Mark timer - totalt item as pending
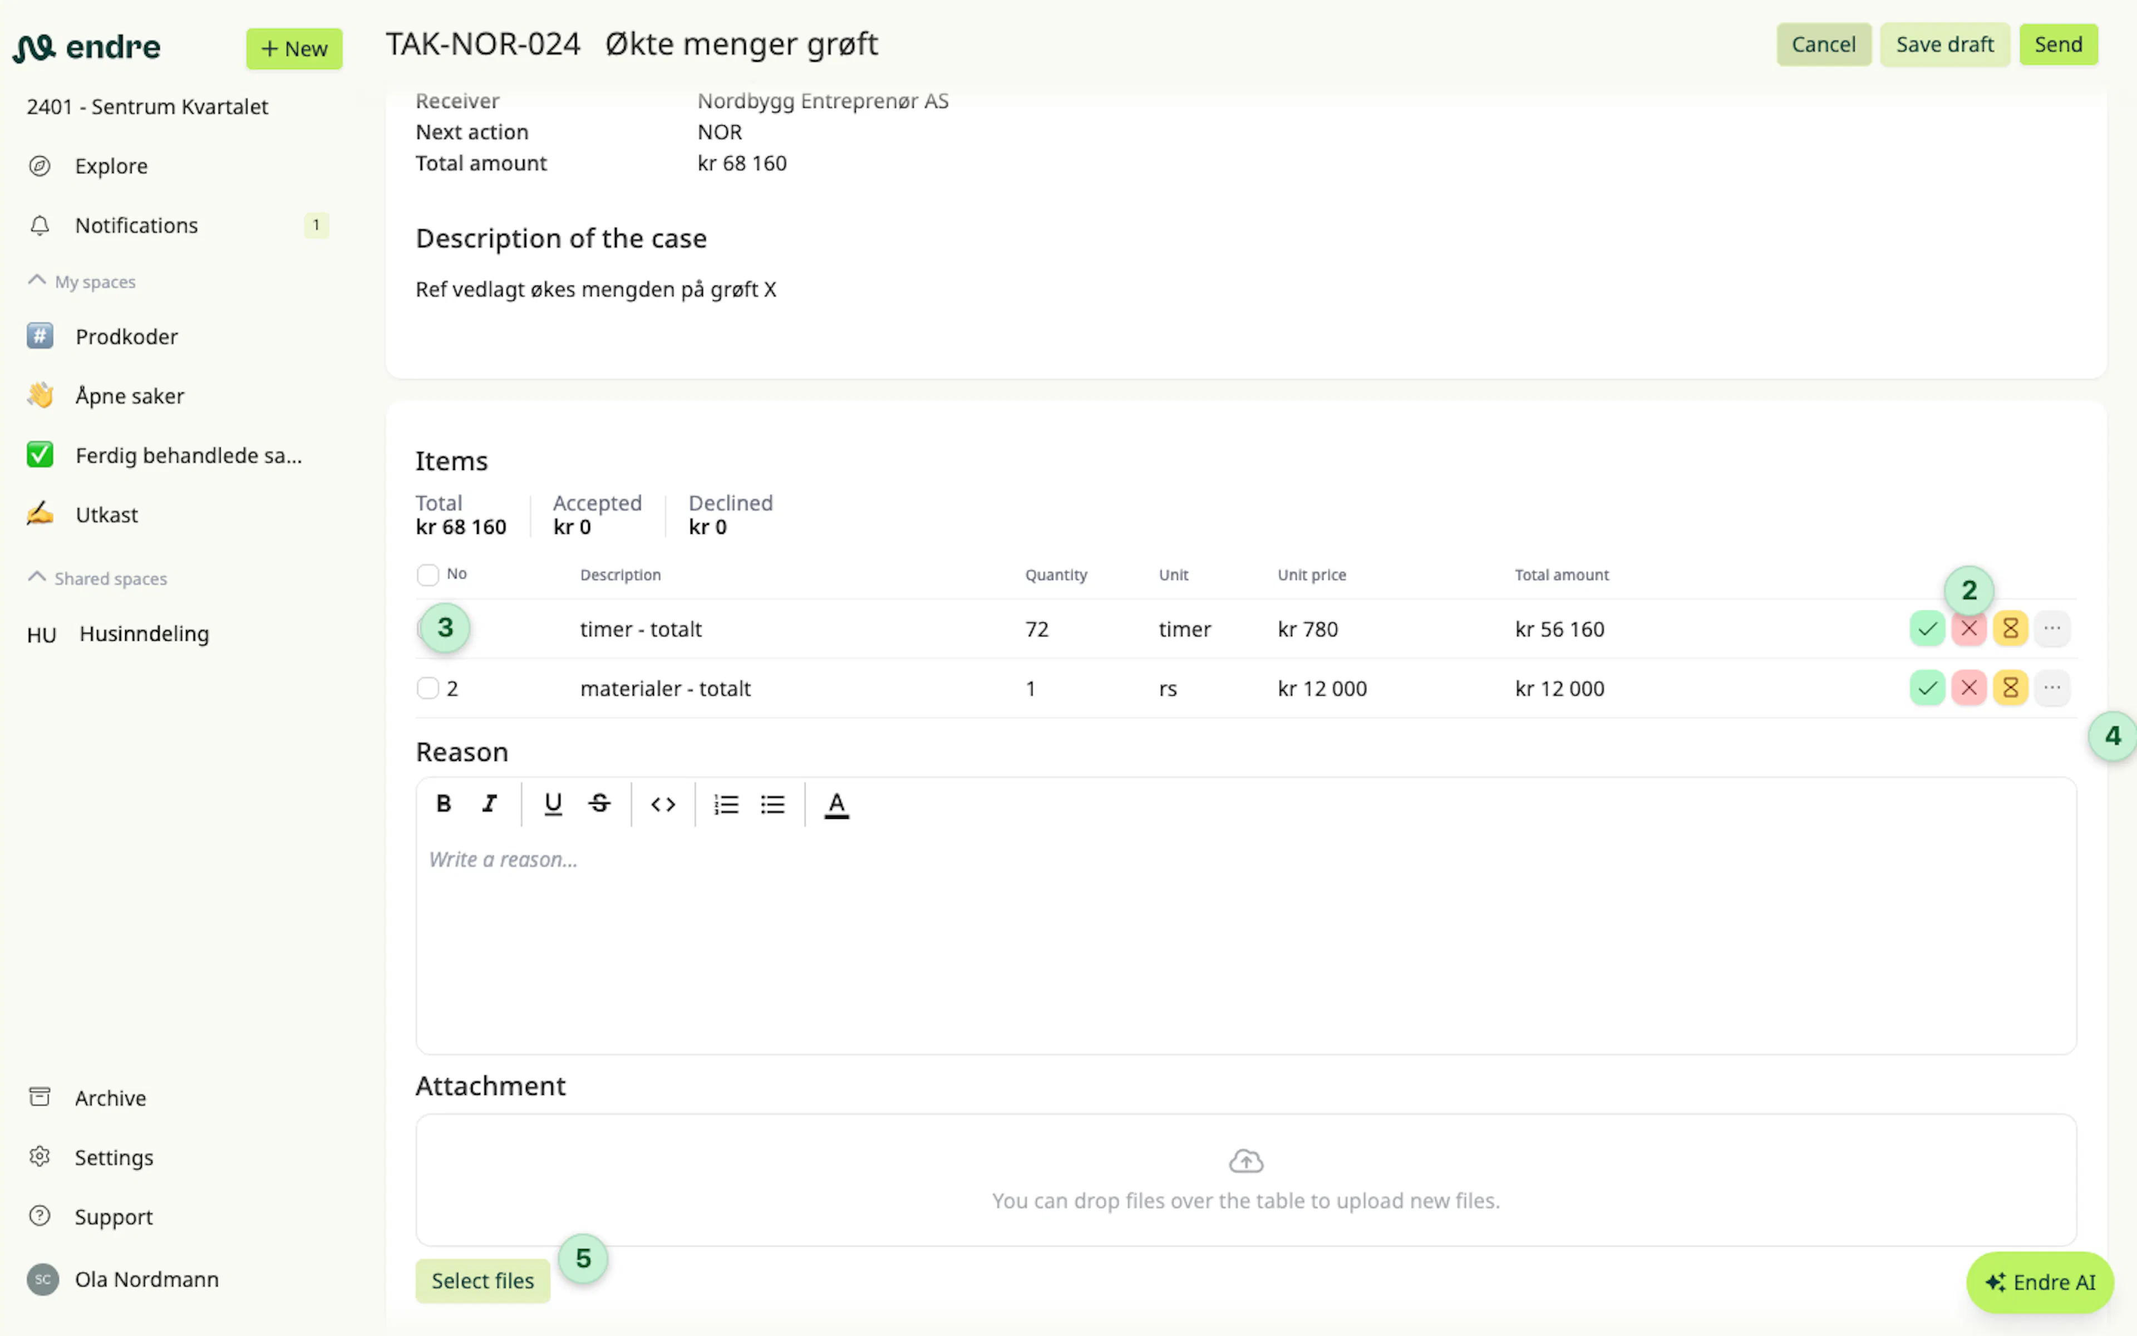Viewport: 2137px width, 1336px height. [2010, 628]
